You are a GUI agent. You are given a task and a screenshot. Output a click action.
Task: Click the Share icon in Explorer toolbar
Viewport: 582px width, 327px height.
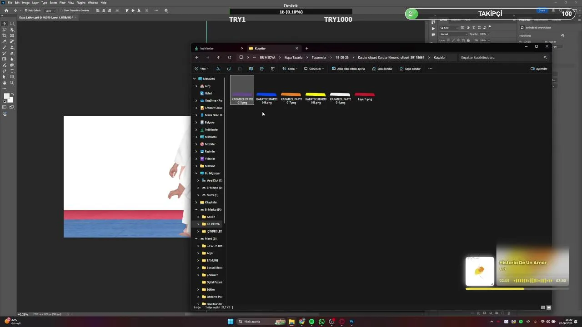[x=262, y=69]
